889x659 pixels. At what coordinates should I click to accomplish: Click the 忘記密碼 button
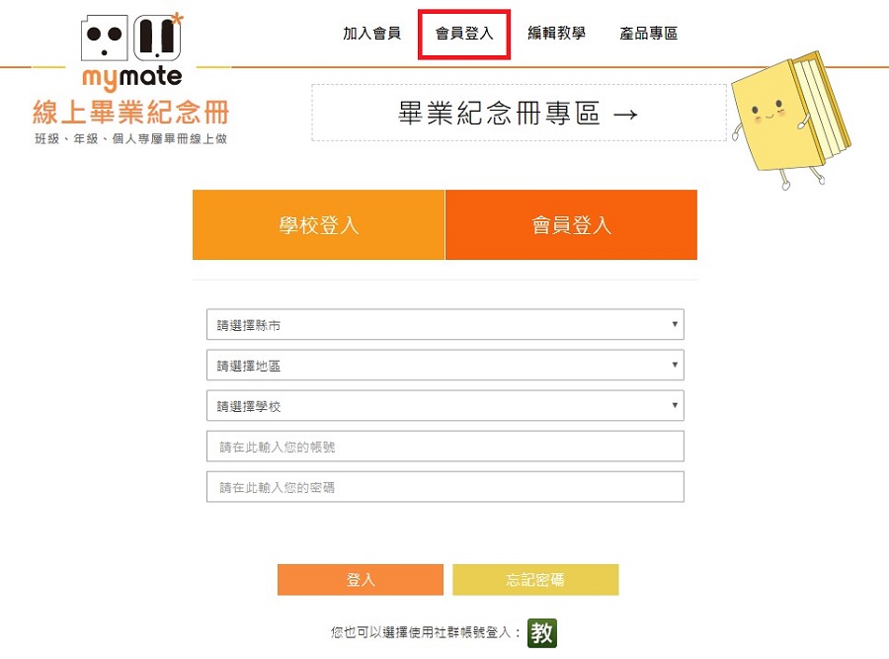tap(535, 580)
